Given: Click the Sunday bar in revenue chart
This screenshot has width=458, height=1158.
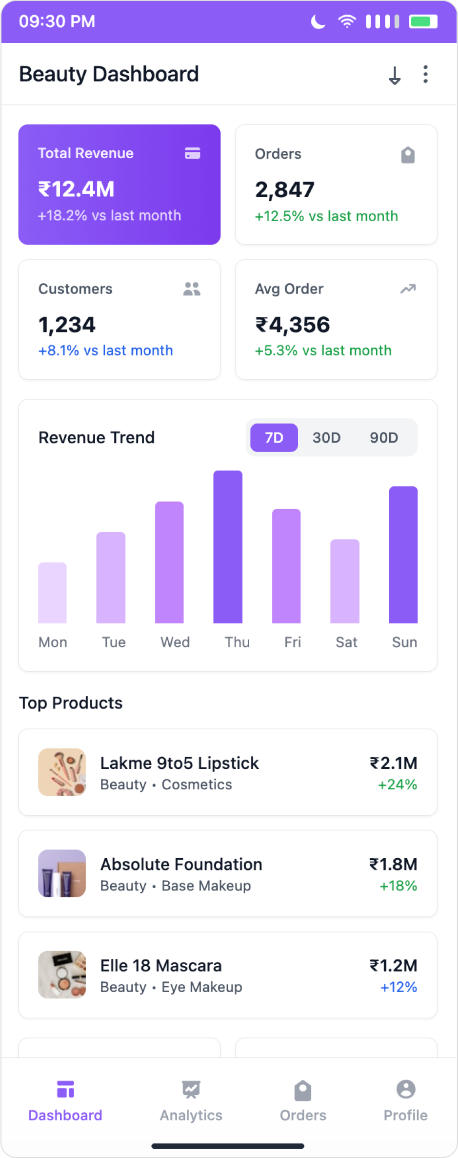Looking at the screenshot, I should click(x=403, y=555).
